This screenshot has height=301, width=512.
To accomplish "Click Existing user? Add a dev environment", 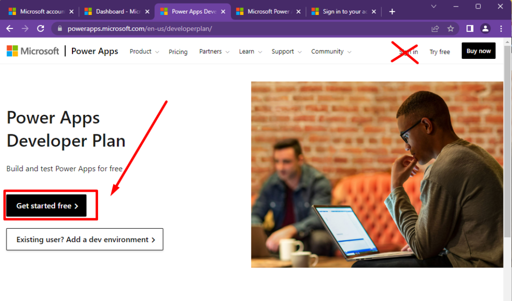I will [x=85, y=240].
